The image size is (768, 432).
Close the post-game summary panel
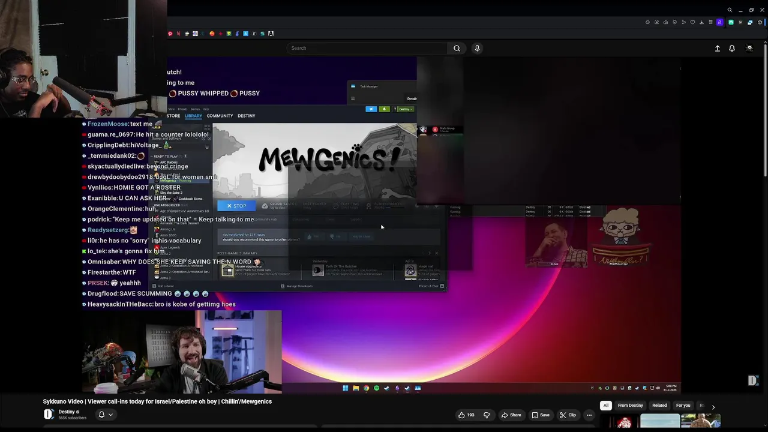pyautogui.click(x=436, y=253)
